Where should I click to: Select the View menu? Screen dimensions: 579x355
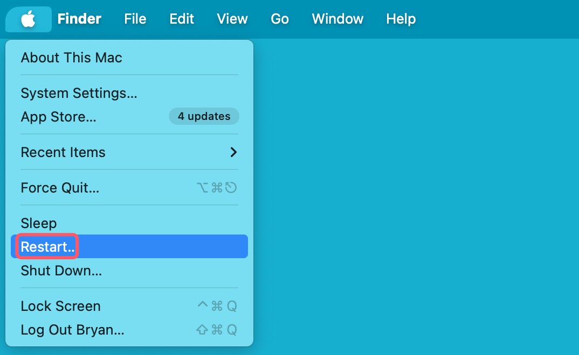(x=232, y=19)
